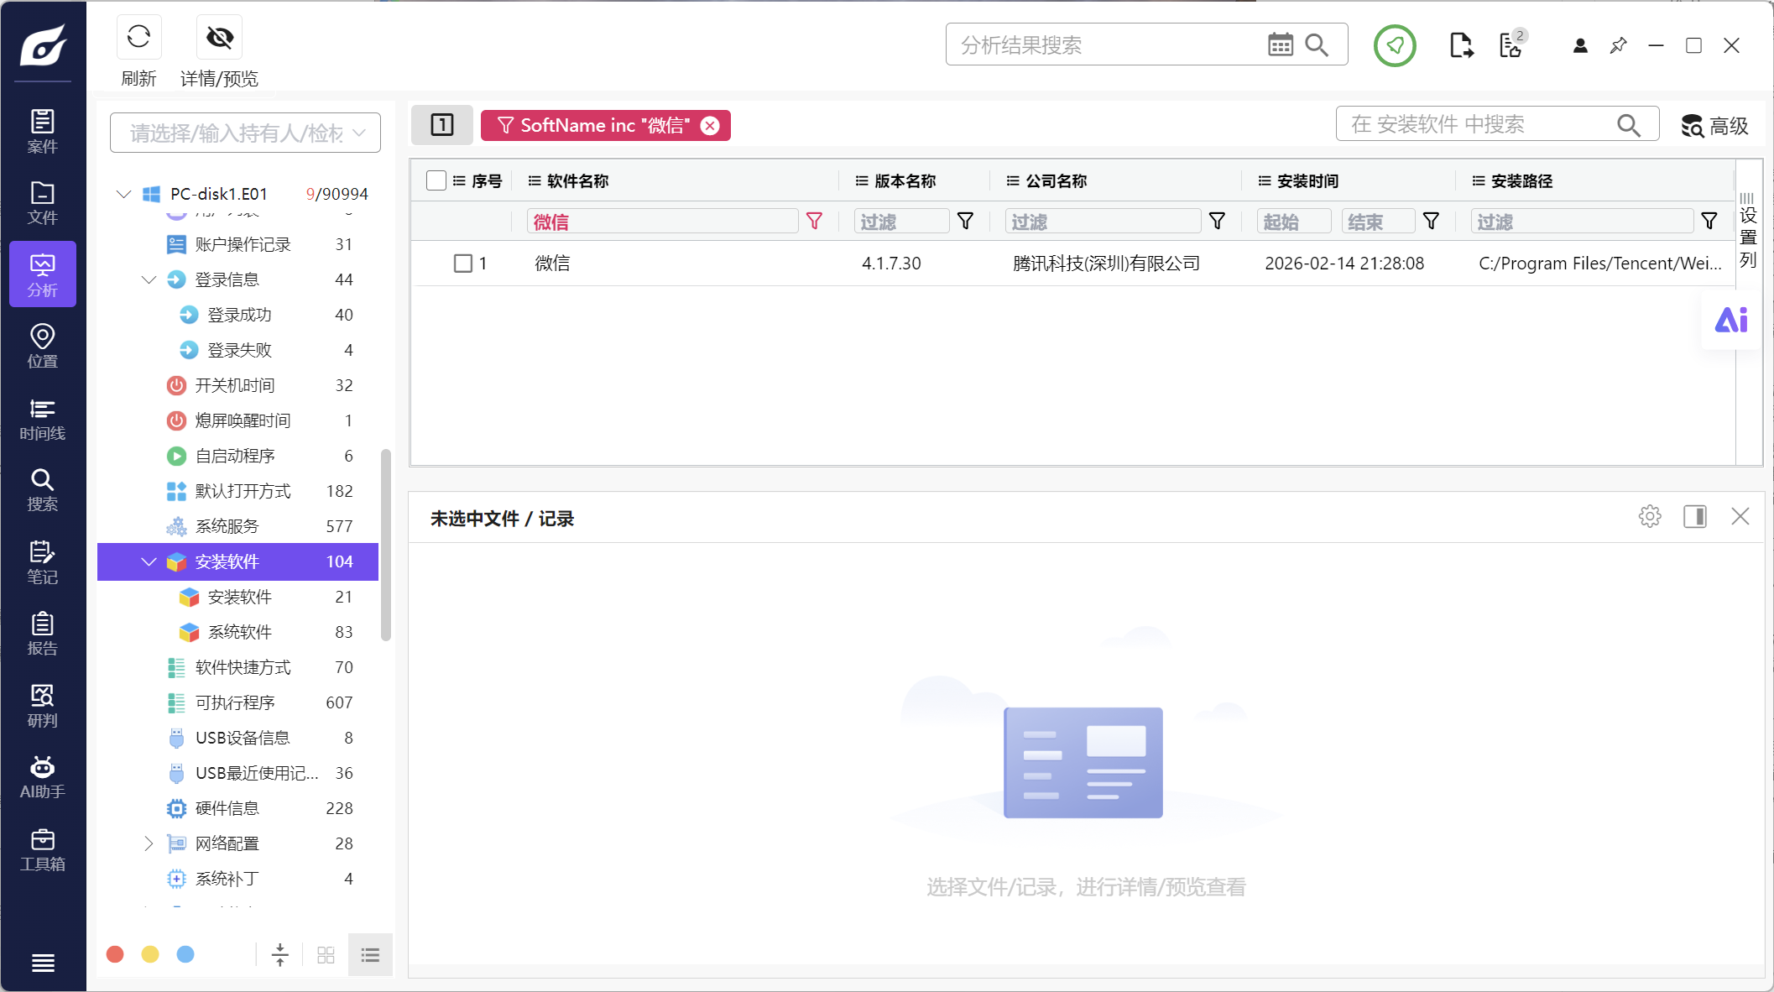Click the red color tag dot
The width and height of the screenshot is (1774, 992).
pos(115,954)
